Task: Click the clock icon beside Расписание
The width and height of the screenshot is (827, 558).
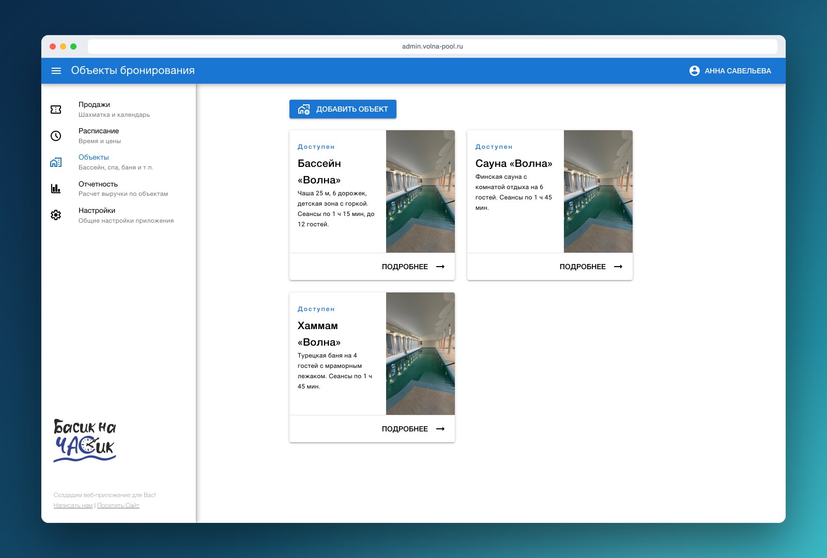Action: (x=56, y=136)
